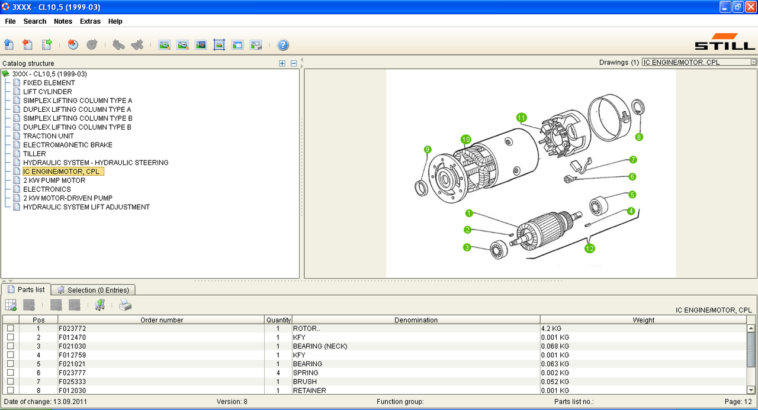
Task: Click the Quantity column header
Action: 278,320
